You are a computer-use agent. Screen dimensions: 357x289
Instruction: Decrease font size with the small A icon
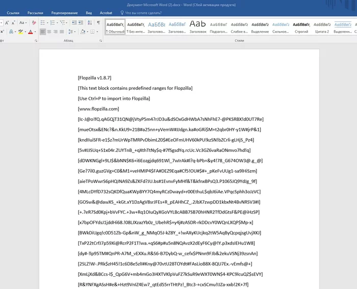coord(13,22)
